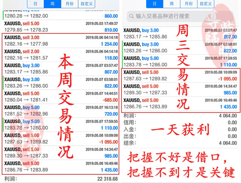This screenshot has height=183, width=241.
Task: Select the 周 tab in left panel
Action: [x=53, y=3]
